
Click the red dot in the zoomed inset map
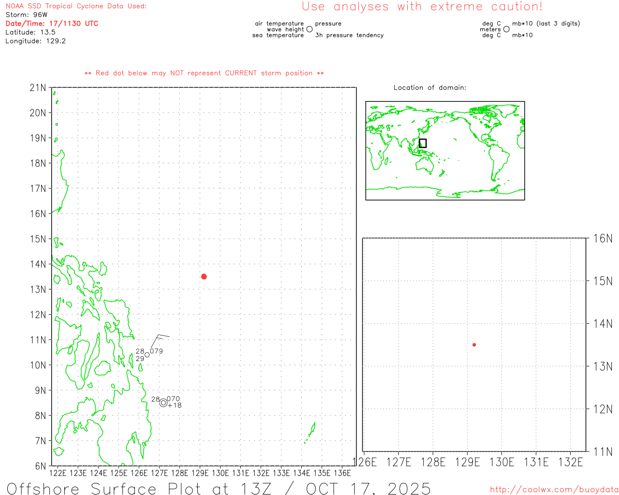(x=474, y=345)
